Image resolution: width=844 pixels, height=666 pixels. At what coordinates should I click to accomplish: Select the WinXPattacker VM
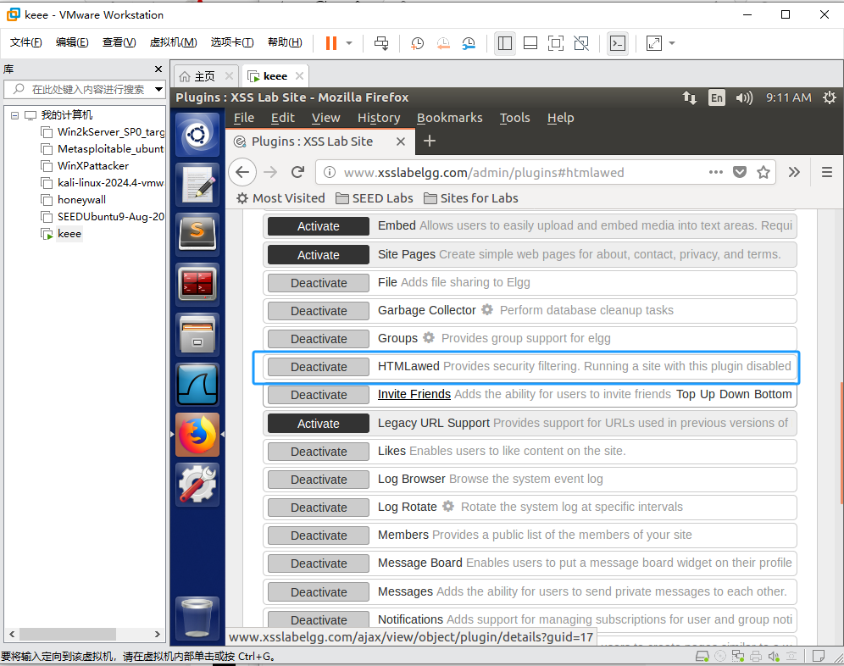tap(93, 166)
